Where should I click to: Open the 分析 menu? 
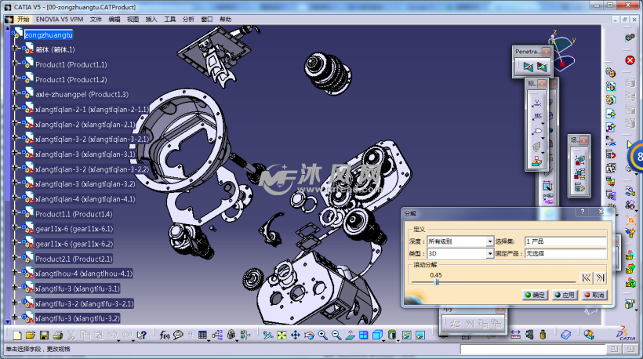coord(188,20)
